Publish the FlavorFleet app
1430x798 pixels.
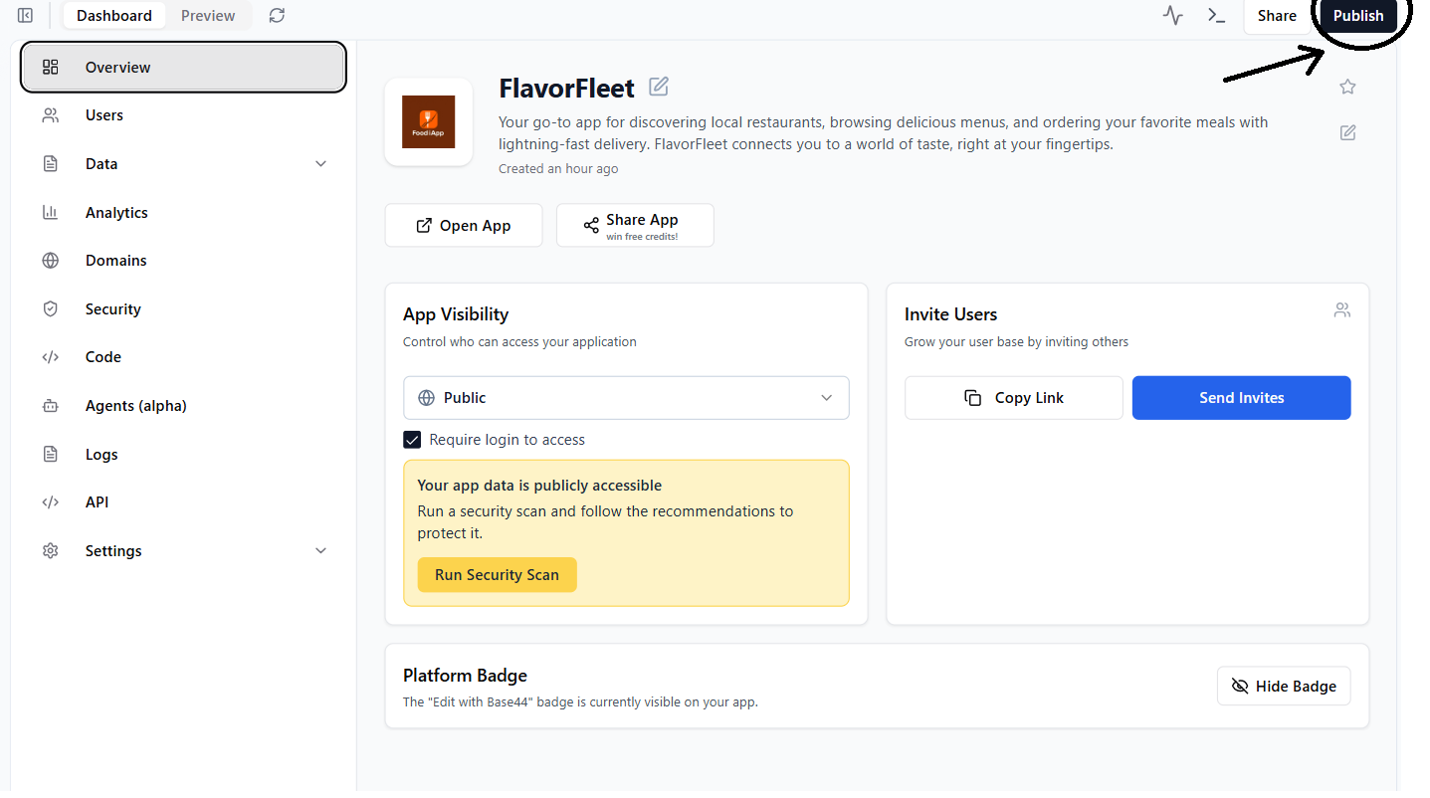coord(1357,15)
